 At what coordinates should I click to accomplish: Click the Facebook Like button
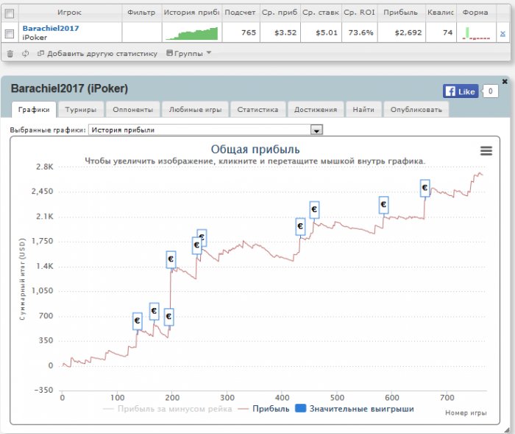tap(461, 91)
